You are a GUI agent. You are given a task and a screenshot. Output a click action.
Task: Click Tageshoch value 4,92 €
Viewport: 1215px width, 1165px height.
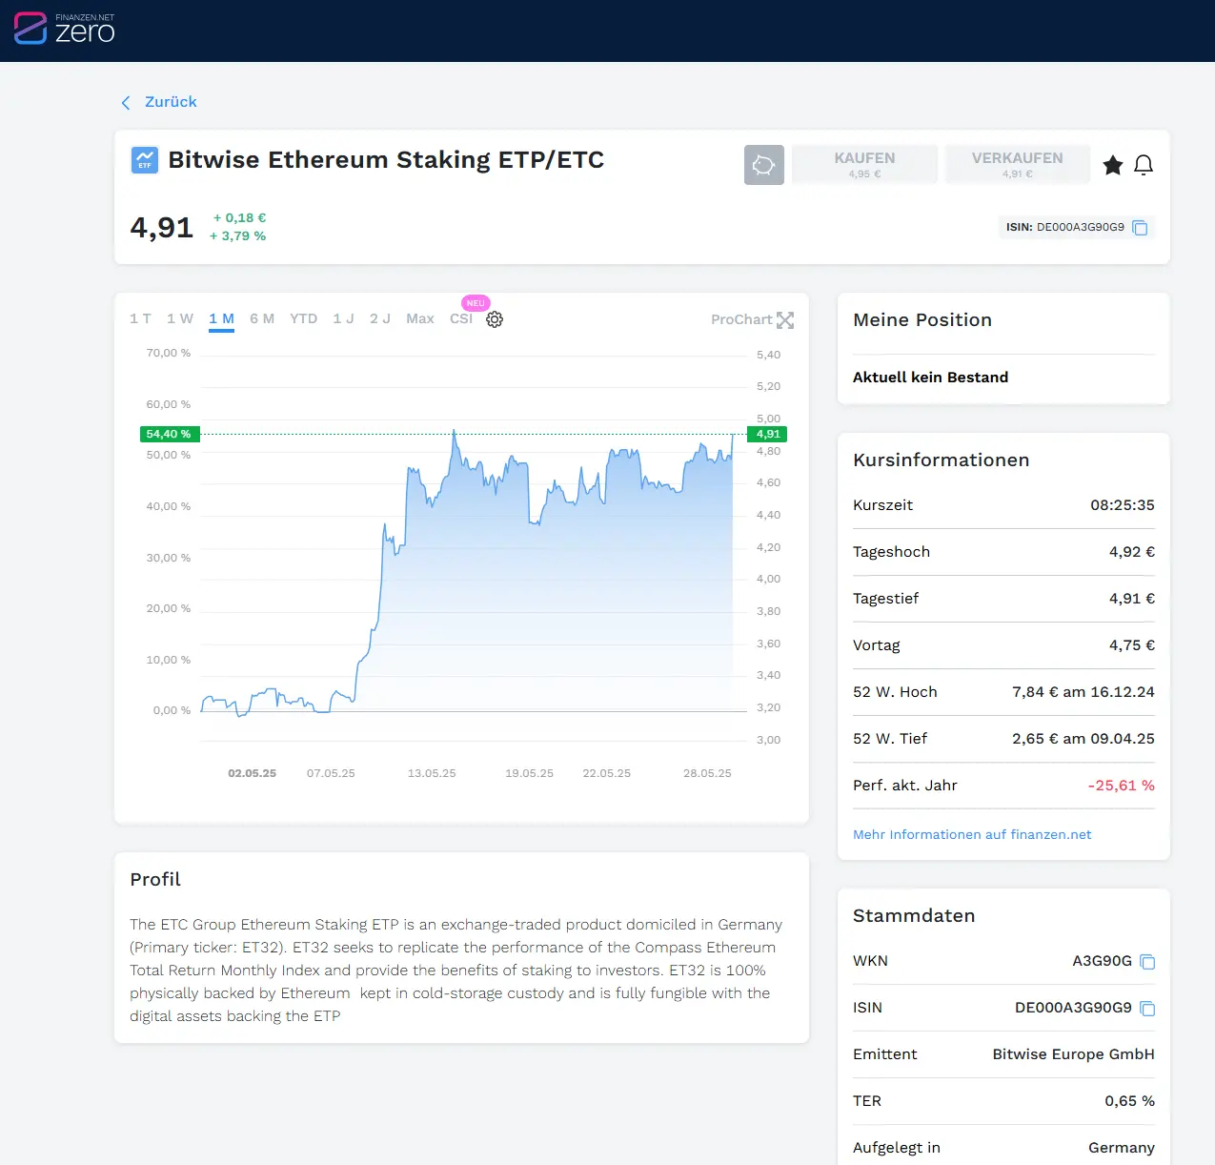click(x=1132, y=552)
